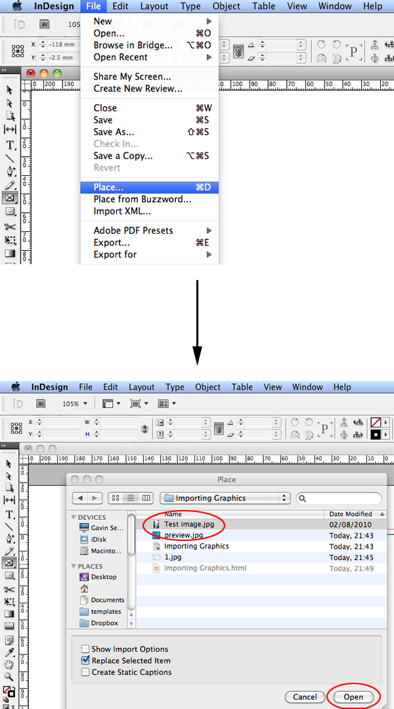
Task: Select preview.jpg in the file list
Action: 261,535
